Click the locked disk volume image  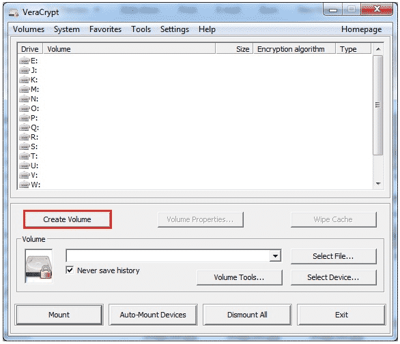click(x=39, y=266)
